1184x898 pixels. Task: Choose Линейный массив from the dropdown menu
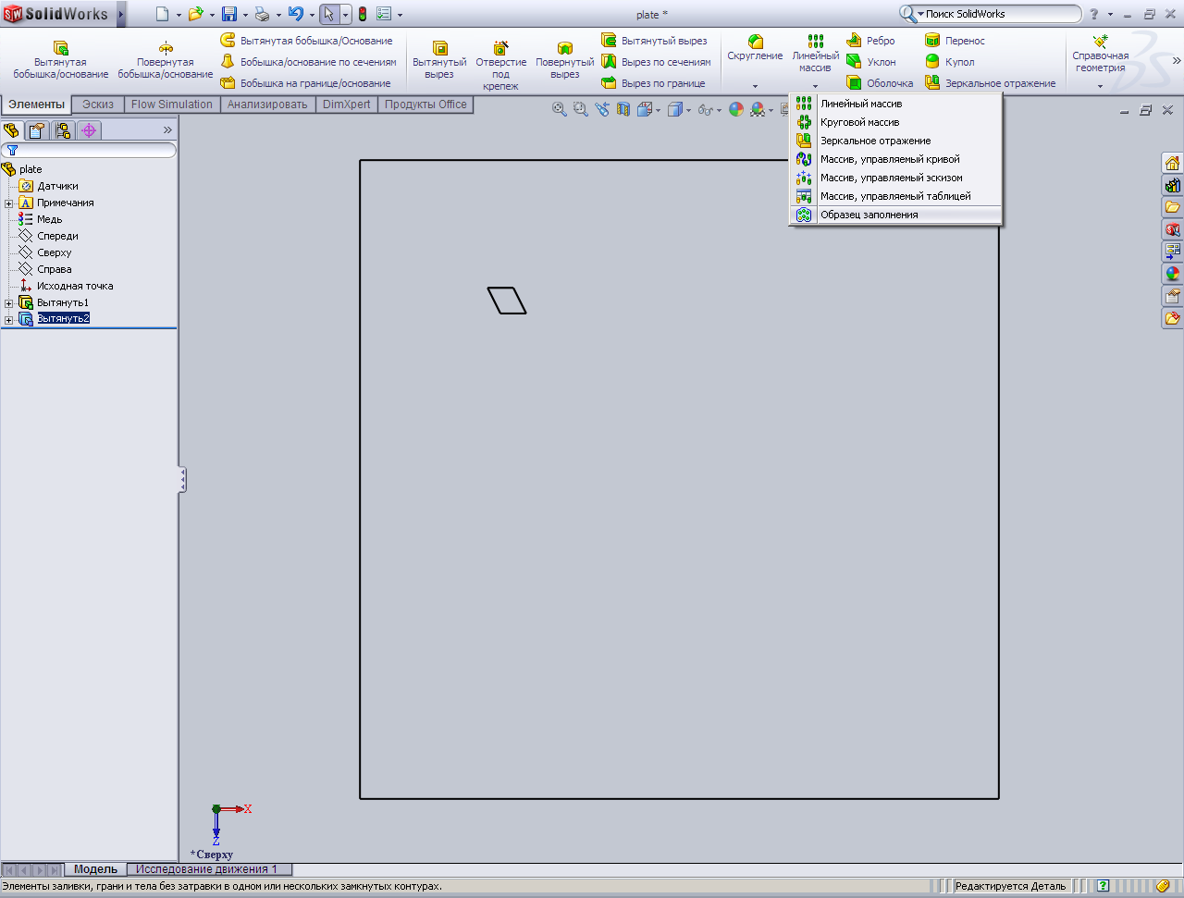[x=895, y=104]
